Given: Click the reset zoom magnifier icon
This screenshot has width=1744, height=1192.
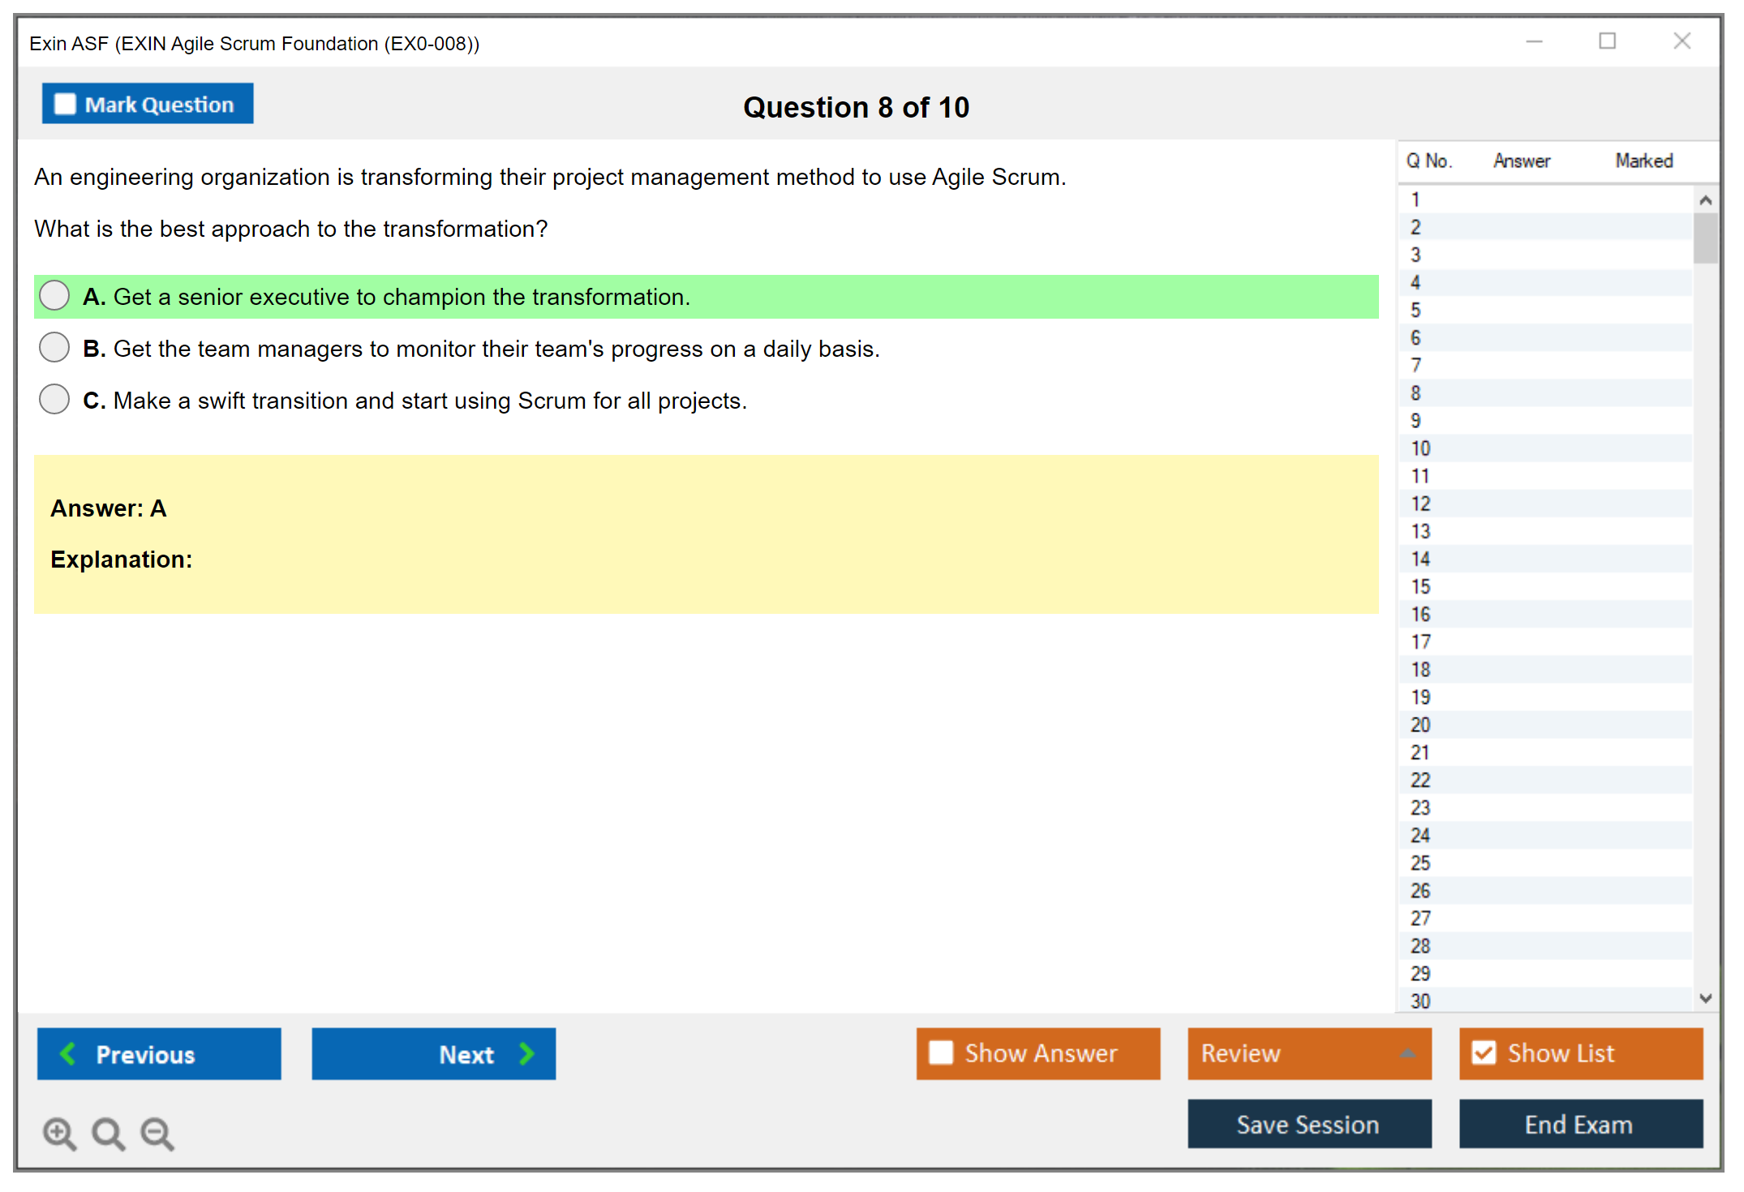Looking at the screenshot, I should point(107,1132).
